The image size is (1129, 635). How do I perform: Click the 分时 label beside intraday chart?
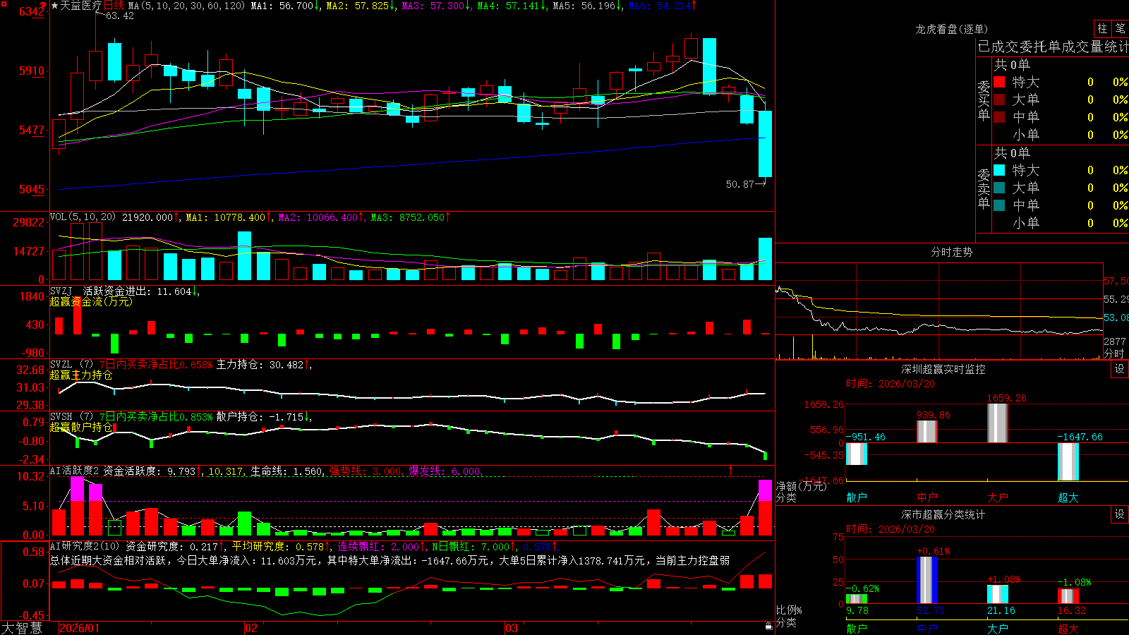coord(1114,353)
